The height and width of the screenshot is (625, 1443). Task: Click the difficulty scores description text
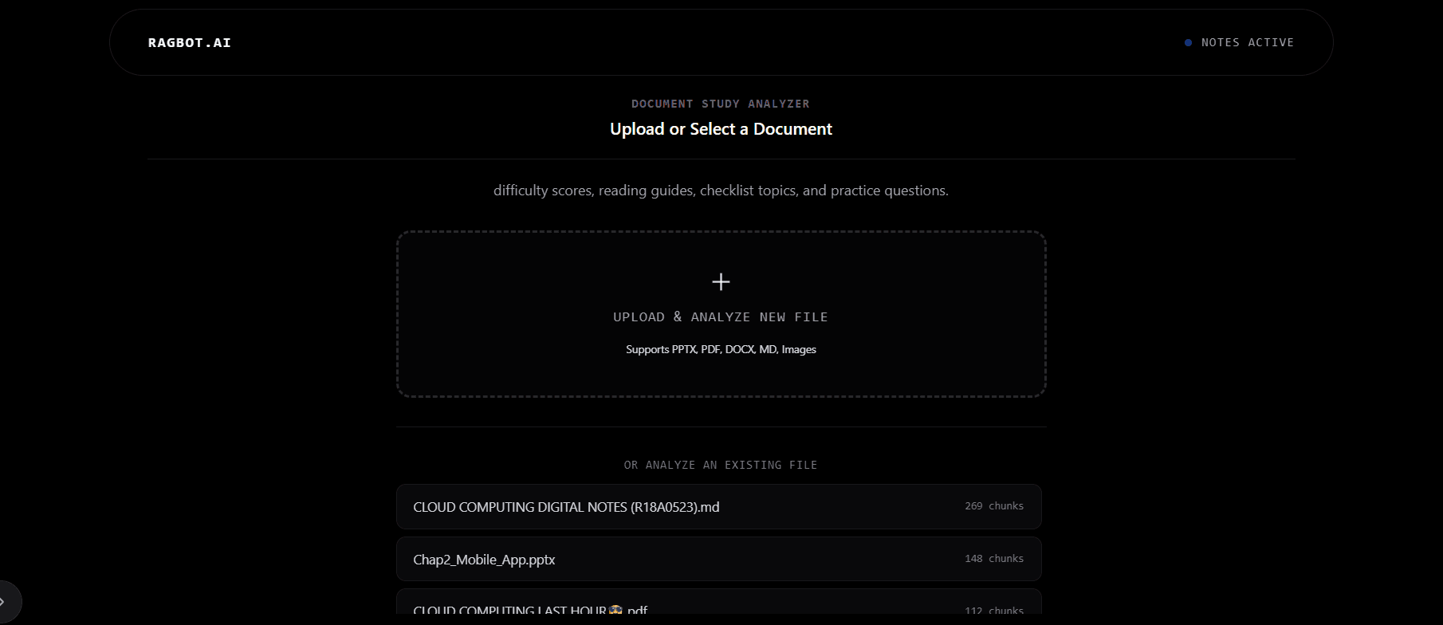coord(721,191)
